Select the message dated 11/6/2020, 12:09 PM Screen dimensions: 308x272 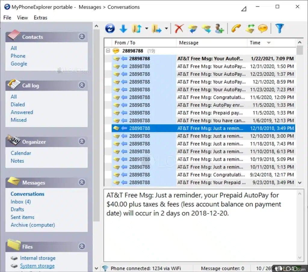(x=203, y=97)
